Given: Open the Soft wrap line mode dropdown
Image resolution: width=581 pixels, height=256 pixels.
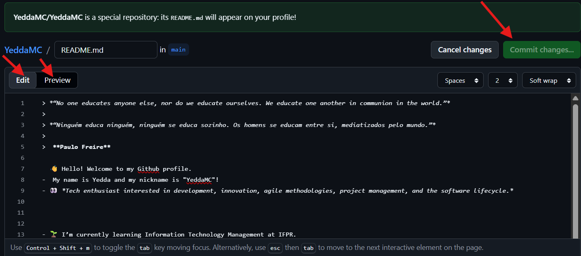Looking at the screenshot, I should tap(549, 80).
